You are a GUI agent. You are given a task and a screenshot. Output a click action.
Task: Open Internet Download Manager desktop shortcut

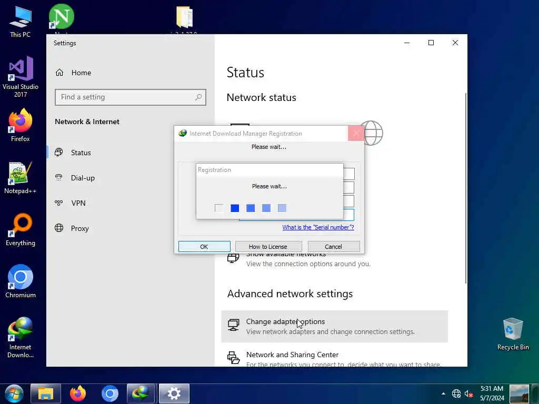21,337
